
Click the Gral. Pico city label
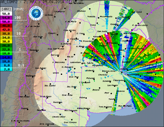[74, 77]
